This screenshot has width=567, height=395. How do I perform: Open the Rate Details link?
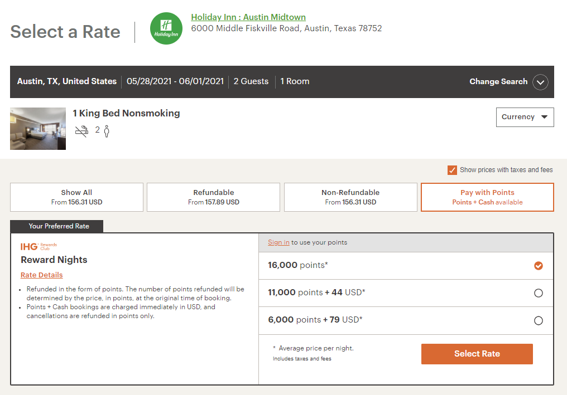click(42, 275)
